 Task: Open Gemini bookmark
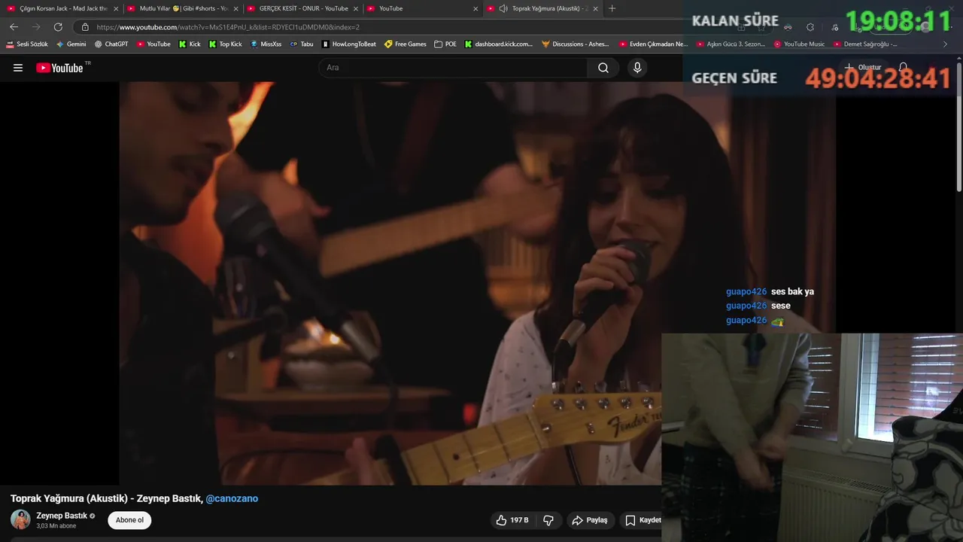(71, 44)
